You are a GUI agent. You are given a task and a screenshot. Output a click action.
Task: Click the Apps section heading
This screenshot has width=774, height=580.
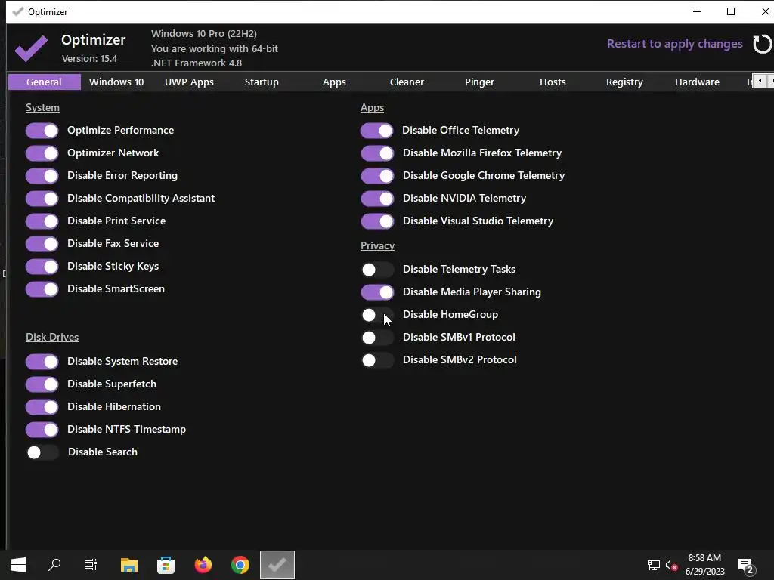pyautogui.click(x=372, y=107)
